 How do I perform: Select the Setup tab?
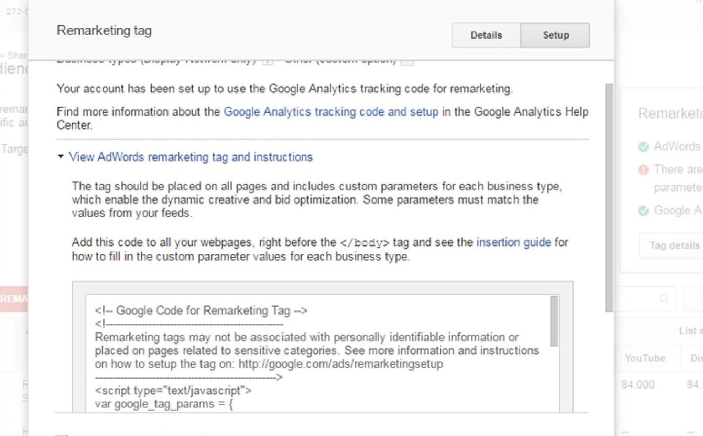tap(555, 35)
